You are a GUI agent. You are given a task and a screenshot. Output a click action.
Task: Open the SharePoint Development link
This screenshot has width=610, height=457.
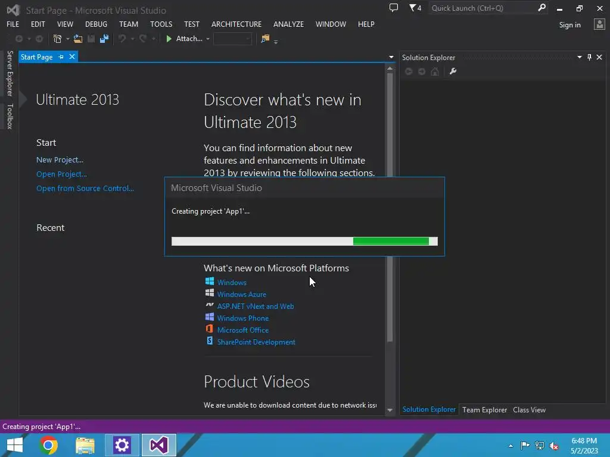(256, 342)
